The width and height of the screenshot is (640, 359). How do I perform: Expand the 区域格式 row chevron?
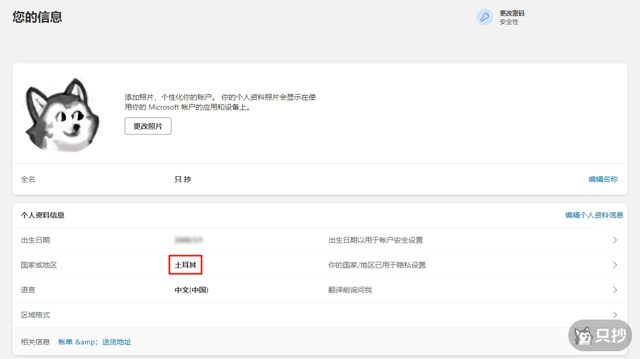615,315
